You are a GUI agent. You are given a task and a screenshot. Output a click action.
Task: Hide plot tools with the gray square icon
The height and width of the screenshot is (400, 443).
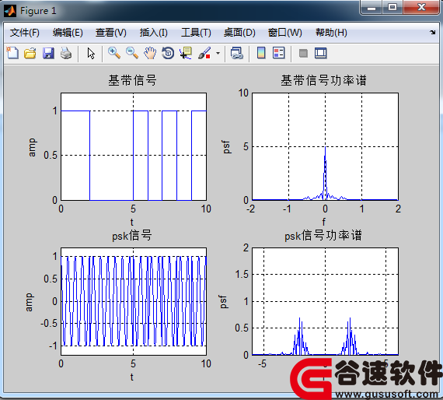click(x=303, y=53)
